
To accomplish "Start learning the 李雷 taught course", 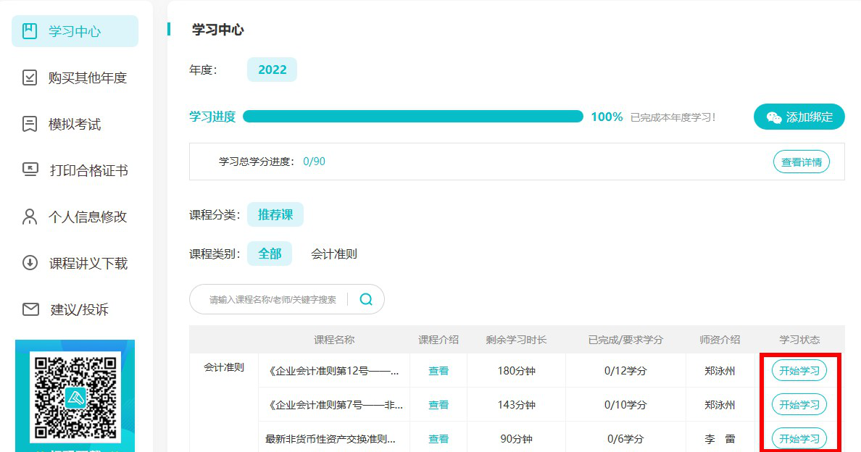I will coord(799,439).
